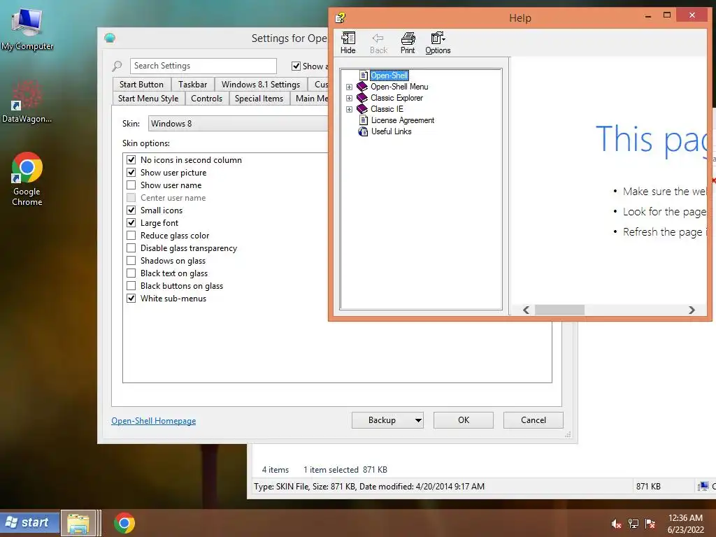This screenshot has height=537, width=716.
Task: Click the muted volume tray icon
Action: click(616, 524)
